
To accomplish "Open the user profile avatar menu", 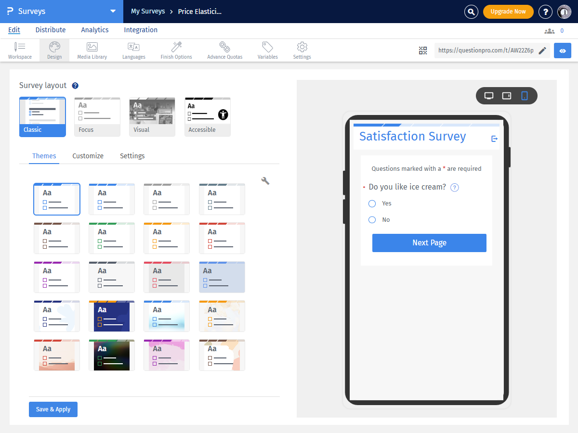I will (x=564, y=12).
